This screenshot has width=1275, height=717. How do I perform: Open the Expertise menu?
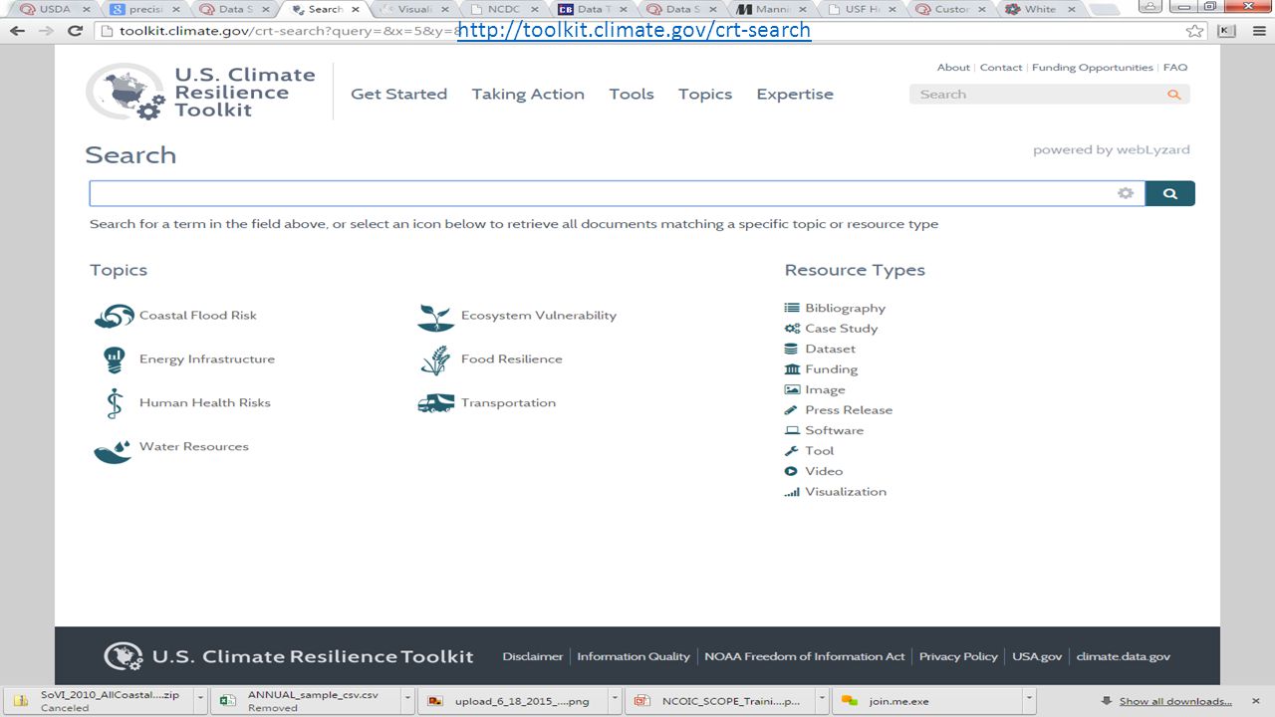pyautogui.click(x=795, y=95)
